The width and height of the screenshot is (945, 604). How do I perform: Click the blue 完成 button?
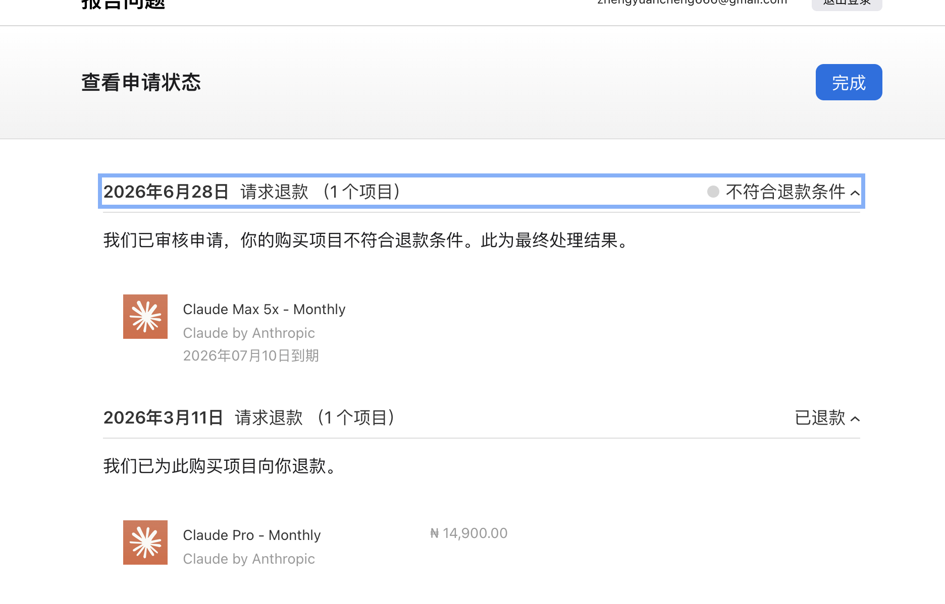(x=849, y=82)
